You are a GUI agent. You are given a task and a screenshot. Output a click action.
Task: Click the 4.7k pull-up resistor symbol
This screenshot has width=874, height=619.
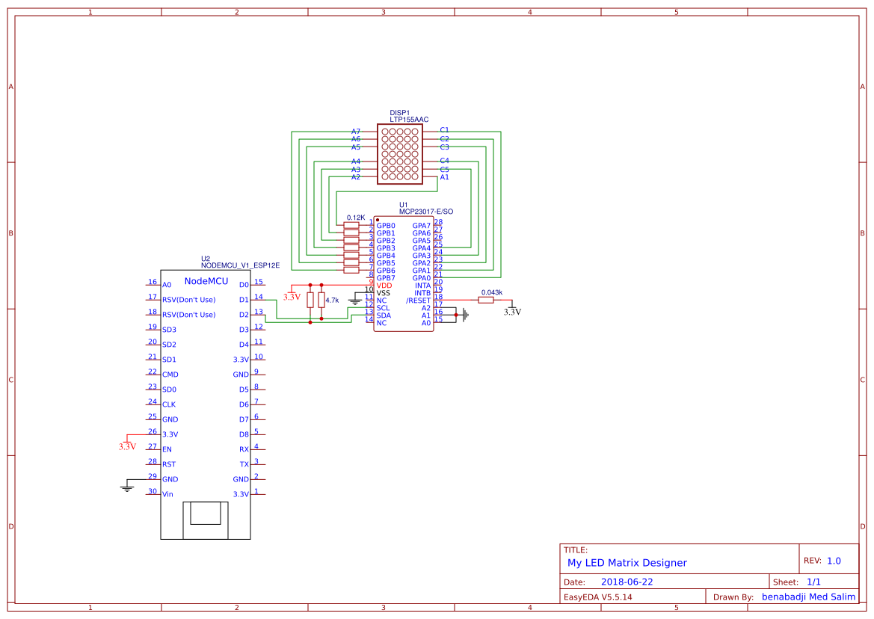[321, 301]
